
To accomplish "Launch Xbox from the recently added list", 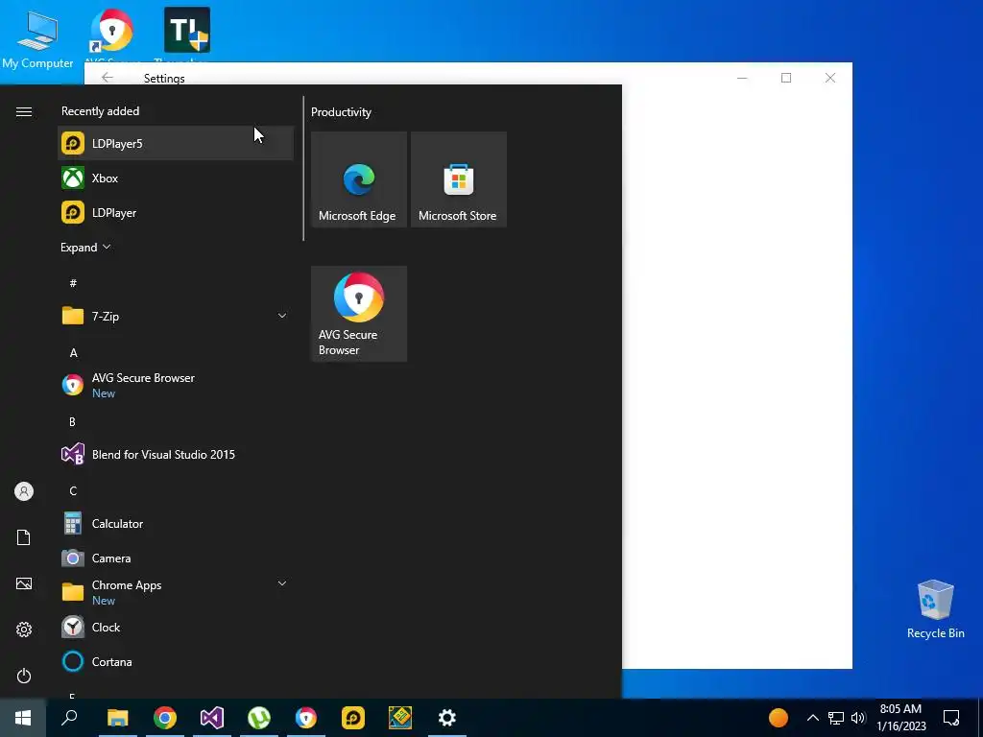I will coord(176,178).
